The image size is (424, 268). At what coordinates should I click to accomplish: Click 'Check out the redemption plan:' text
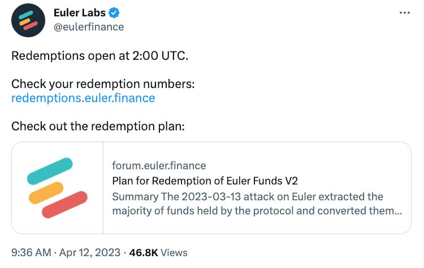coord(98,126)
